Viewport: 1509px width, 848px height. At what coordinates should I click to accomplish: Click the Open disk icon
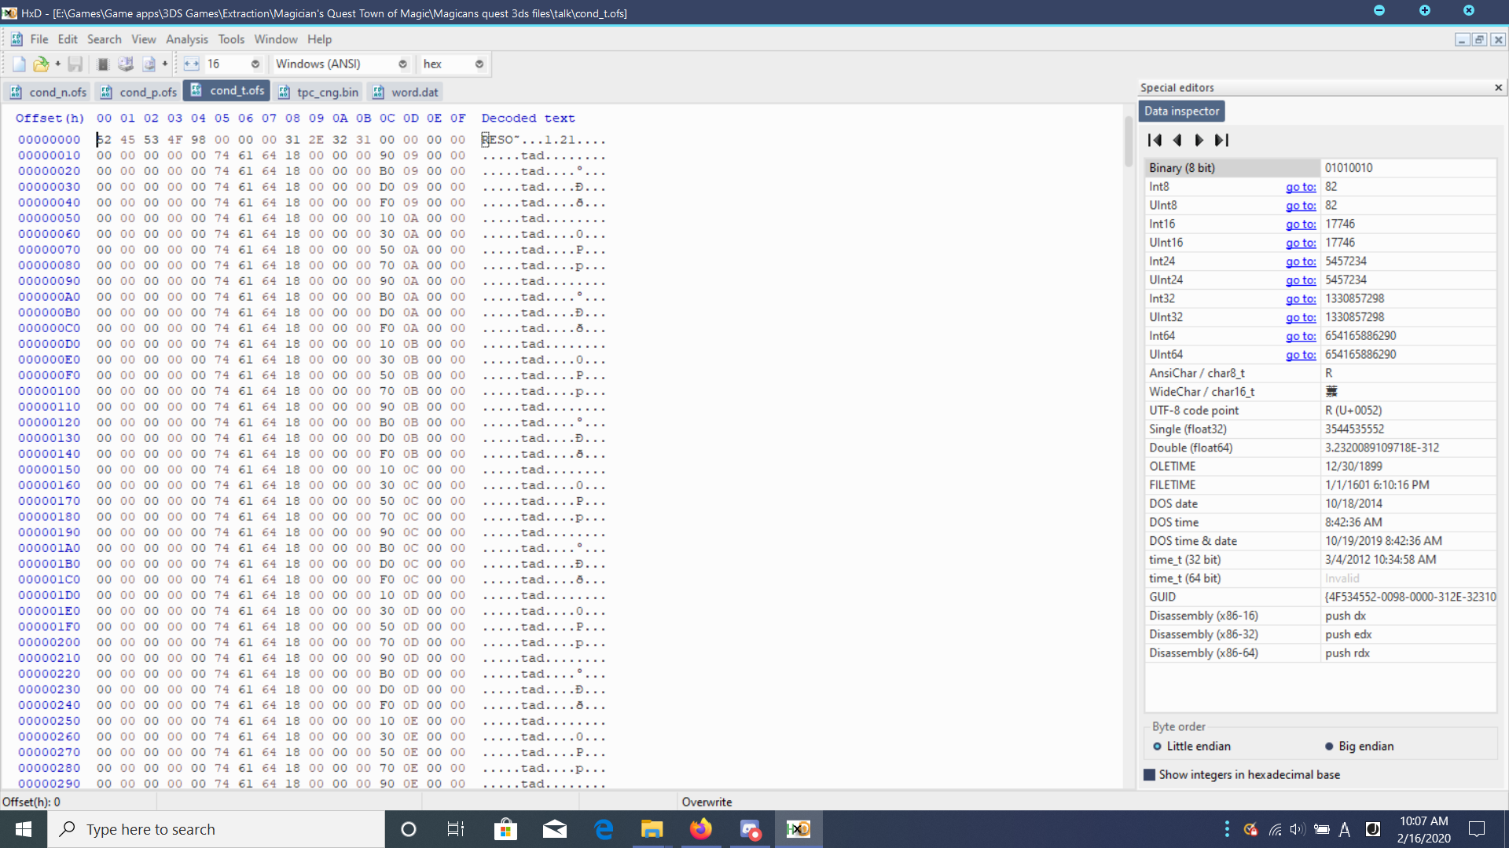coord(125,64)
